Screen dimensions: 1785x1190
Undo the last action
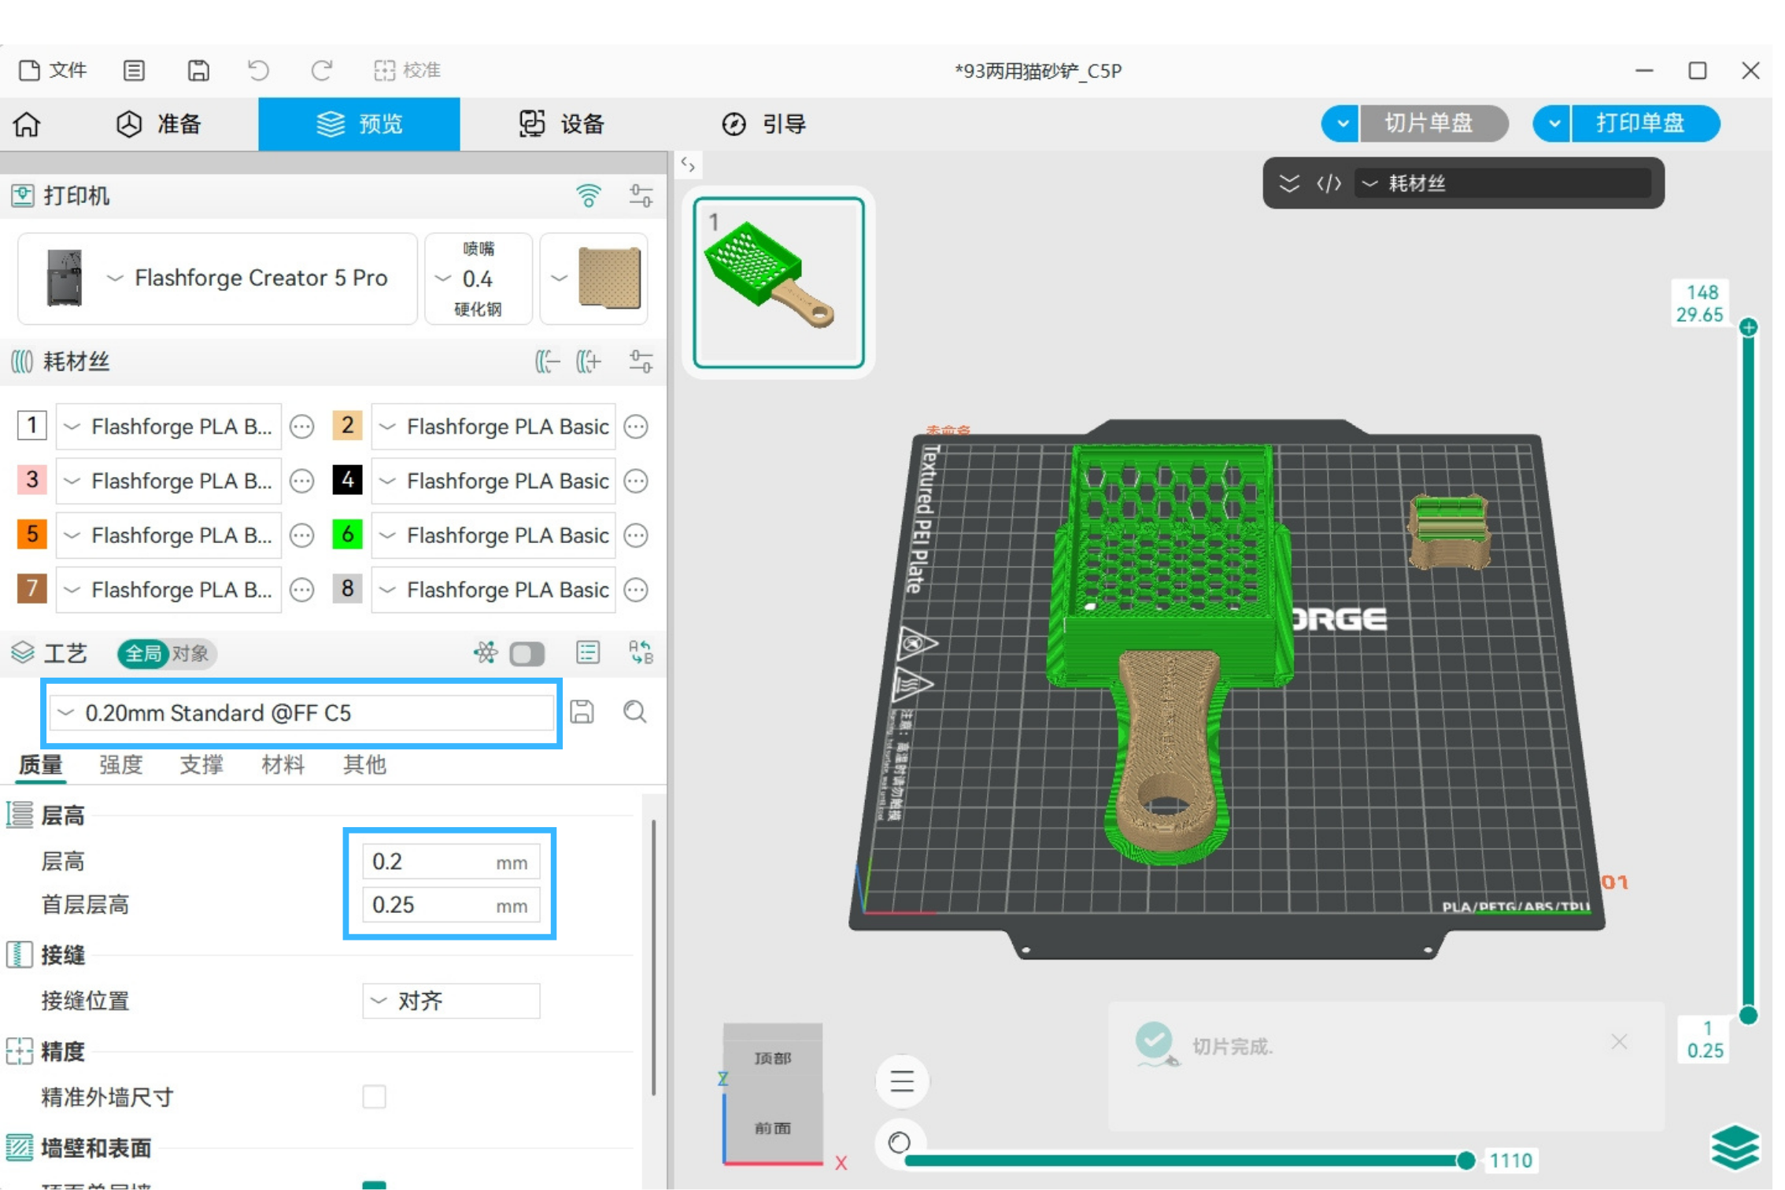[259, 71]
